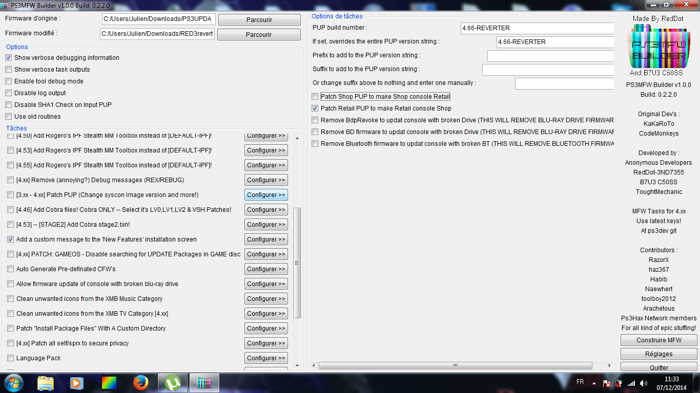Configure the [4.55] Rogero's IPF Stealth task
Screen dimensions: 700x393
pyautogui.click(x=266, y=165)
